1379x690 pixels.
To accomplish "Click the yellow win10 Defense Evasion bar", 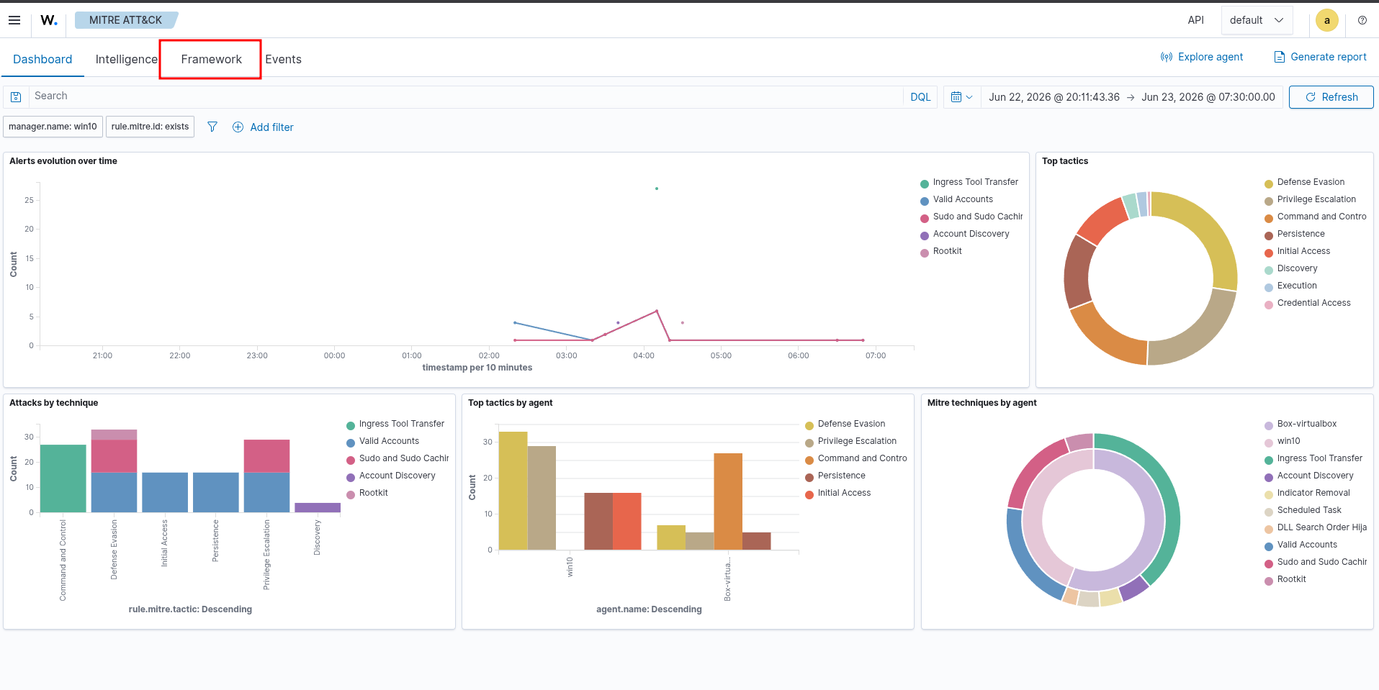I will coord(513,491).
